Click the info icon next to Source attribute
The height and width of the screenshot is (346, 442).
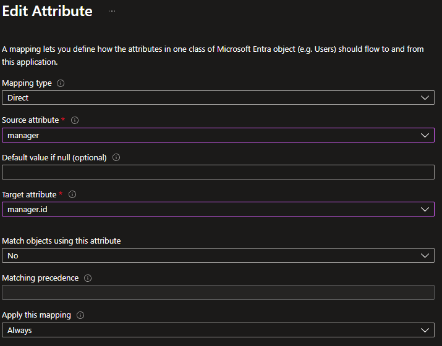[x=75, y=120]
